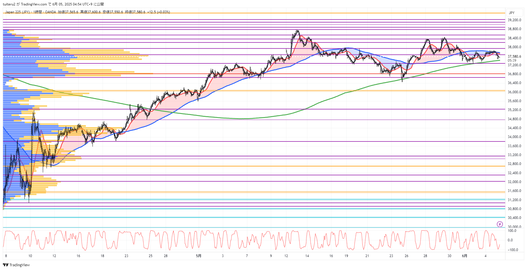The height and width of the screenshot is (270, 527).
Task: Click the 05:39 bar countdown timer
Action: point(512,61)
